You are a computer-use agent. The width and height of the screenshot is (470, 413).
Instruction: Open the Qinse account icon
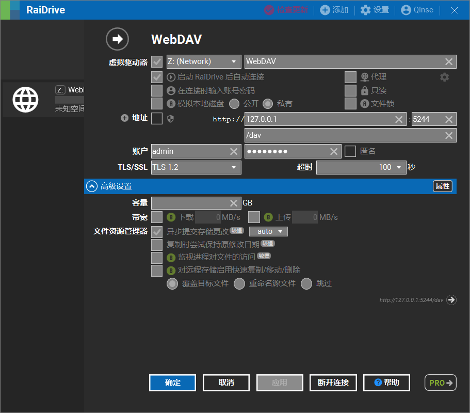point(405,10)
